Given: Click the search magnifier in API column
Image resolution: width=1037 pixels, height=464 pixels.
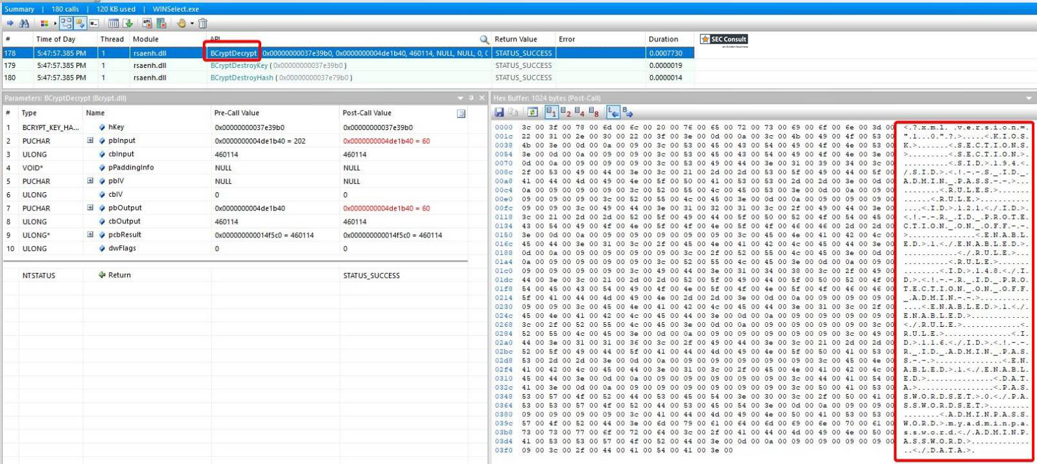Looking at the screenshot, I should 484,39.
